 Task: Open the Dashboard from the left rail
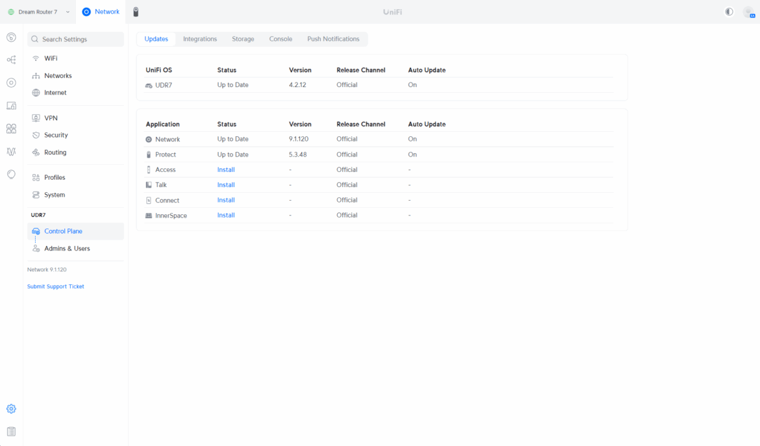coord(11,37)
